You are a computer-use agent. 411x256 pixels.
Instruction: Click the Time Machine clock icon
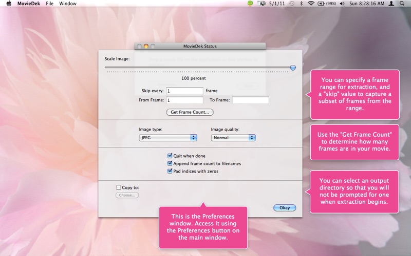tap(291, 4)
